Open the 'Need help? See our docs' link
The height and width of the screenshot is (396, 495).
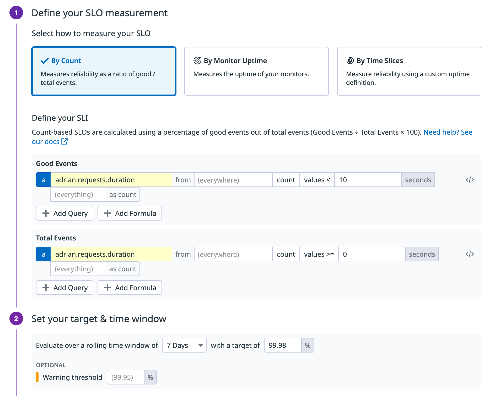[x=448, y=132]
